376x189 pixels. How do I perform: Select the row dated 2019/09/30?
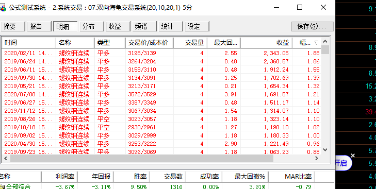[162, 78]
